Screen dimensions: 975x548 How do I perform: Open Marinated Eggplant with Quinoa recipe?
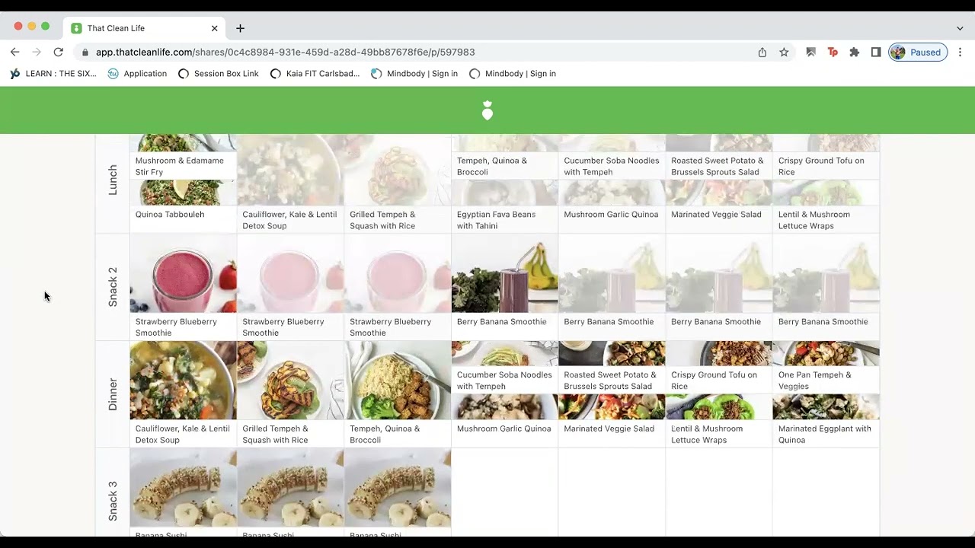click(826, 420)
